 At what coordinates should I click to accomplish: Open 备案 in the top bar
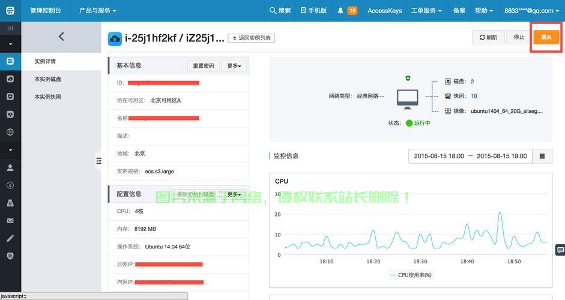459,10
